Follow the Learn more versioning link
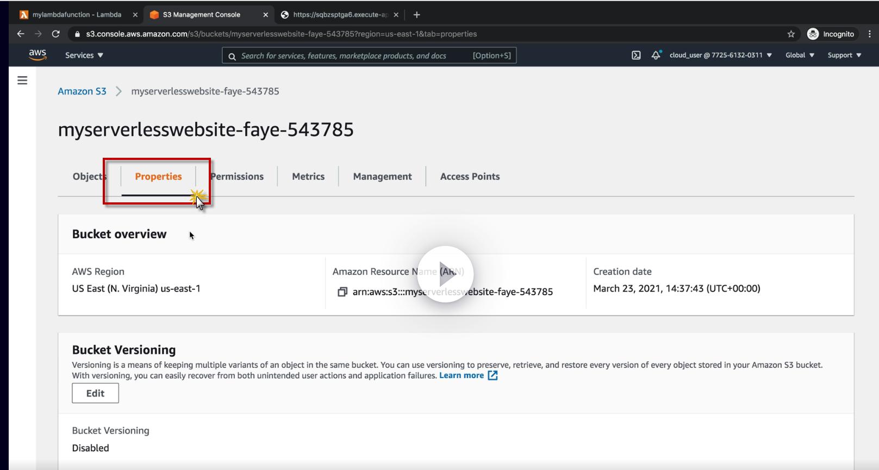879x470 pixels. [x=462, y=375]
